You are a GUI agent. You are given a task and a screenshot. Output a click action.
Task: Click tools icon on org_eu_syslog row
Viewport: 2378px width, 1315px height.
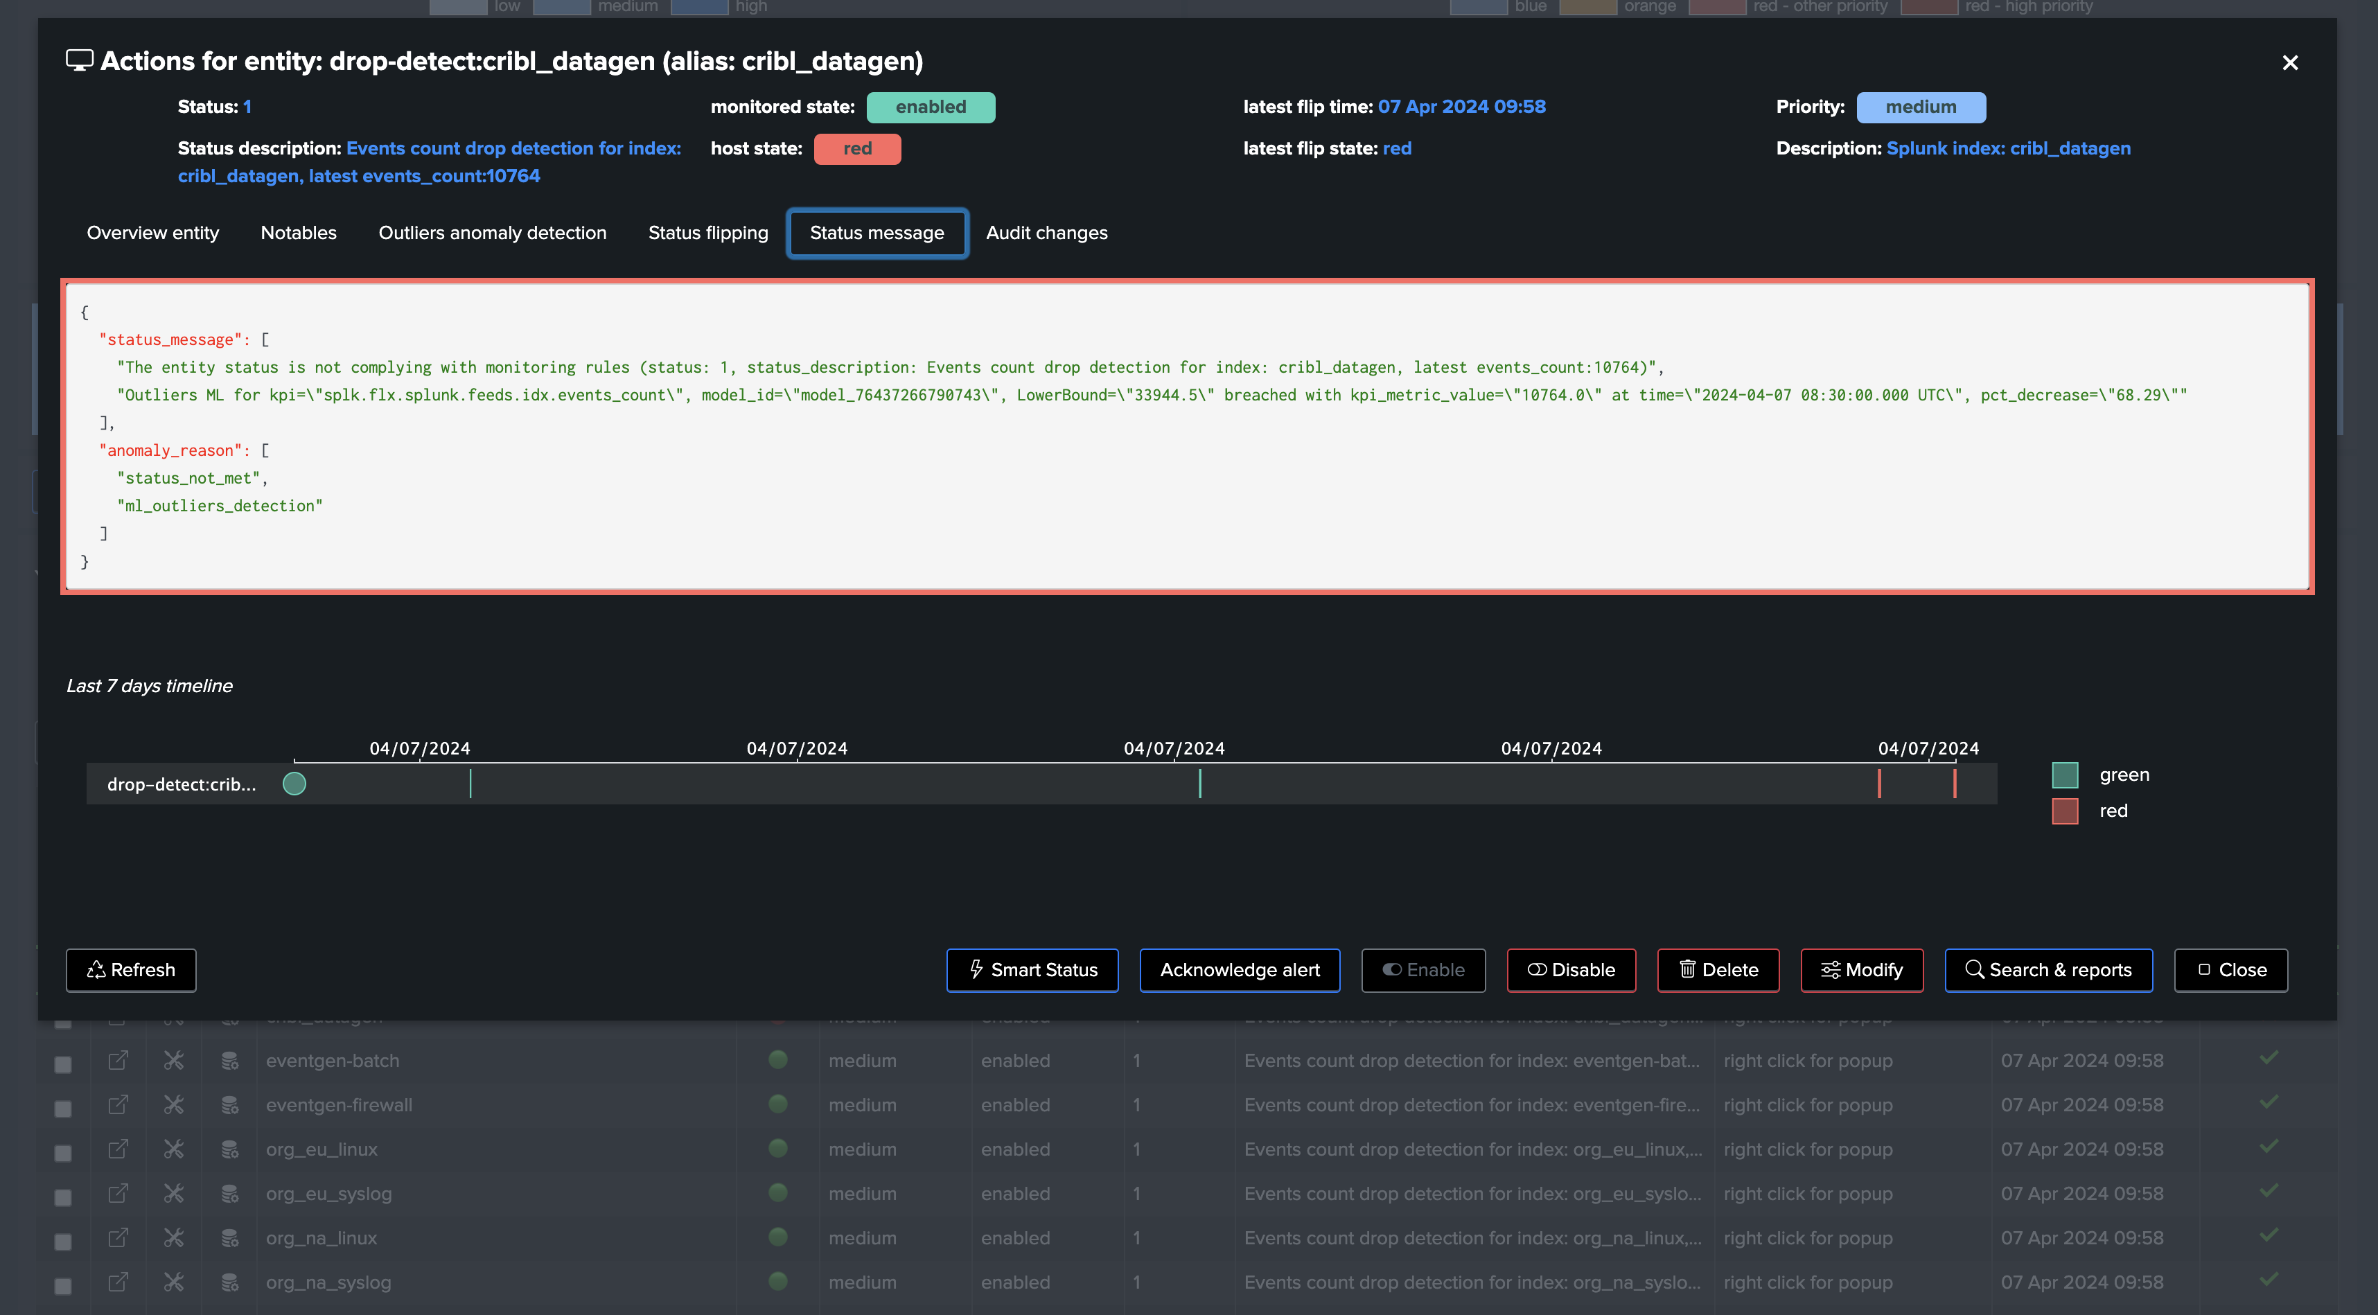coord(173,1193)
